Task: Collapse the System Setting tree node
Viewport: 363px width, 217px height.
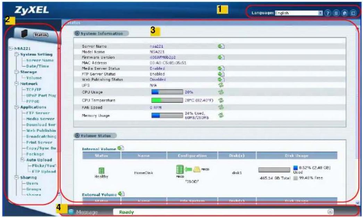Action: tap(16, 54)
